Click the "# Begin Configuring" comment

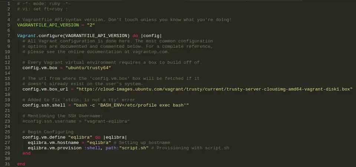click(x=48, y=132)
